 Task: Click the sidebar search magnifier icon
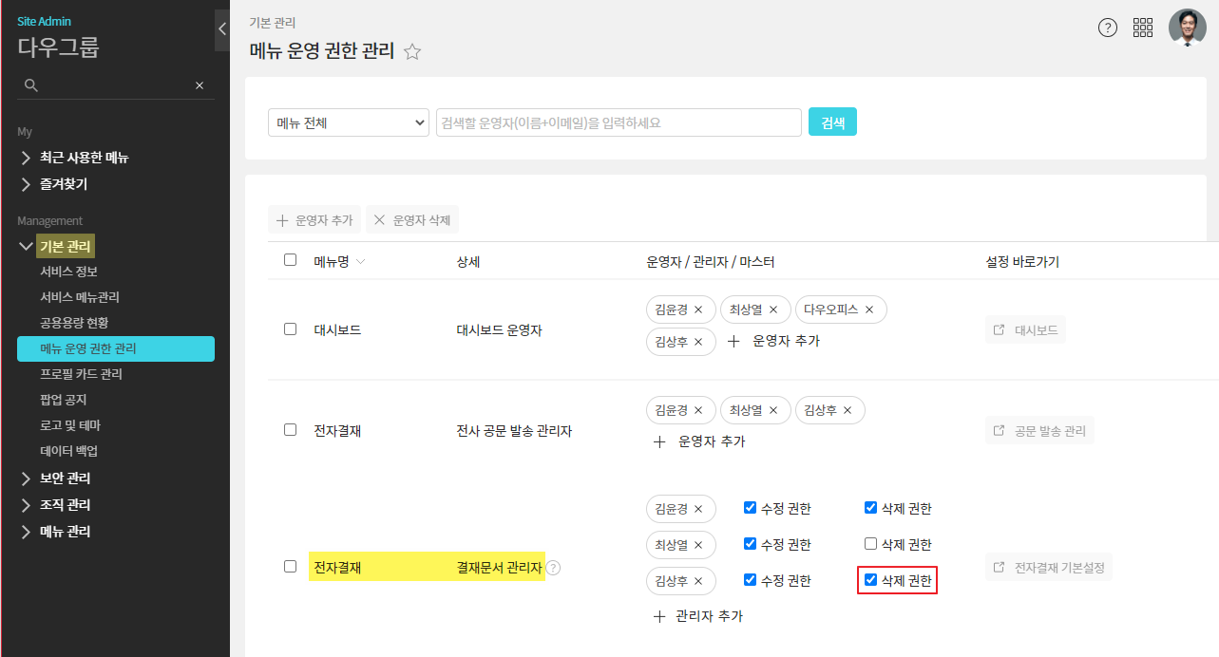tap(31, 85)
